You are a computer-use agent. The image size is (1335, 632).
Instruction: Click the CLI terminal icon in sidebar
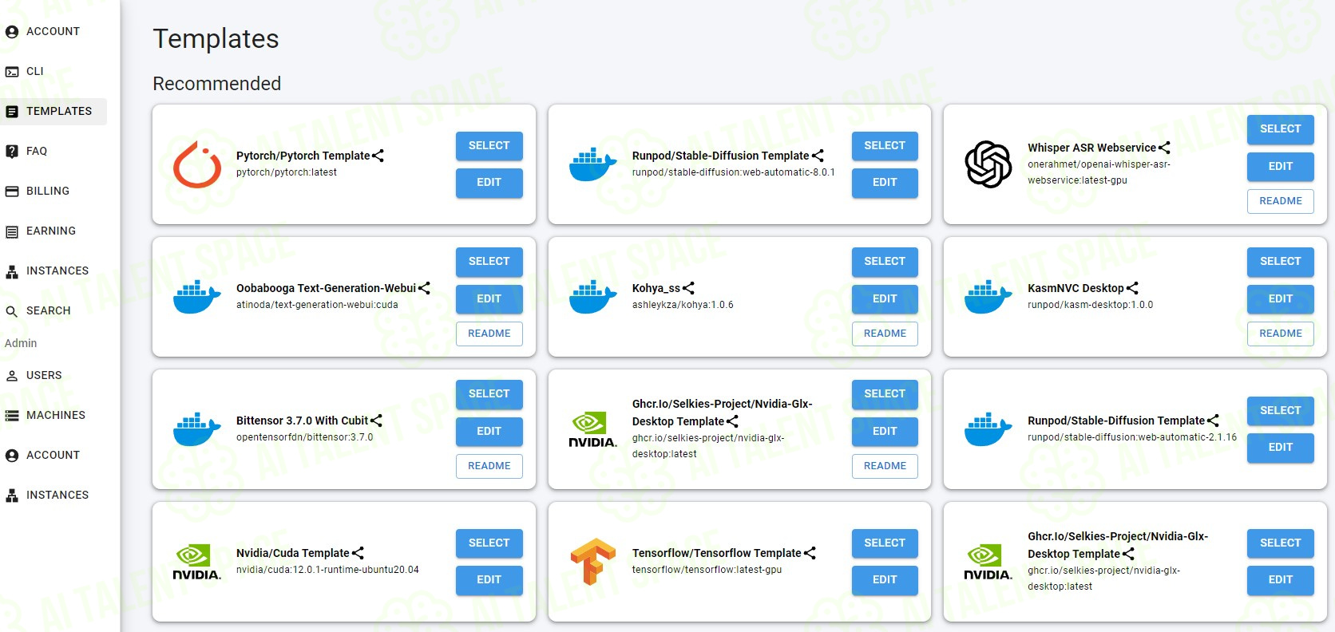(x=12, y=72)
